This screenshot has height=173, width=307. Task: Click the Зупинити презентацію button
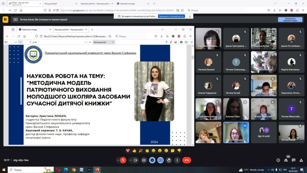pos(290,20)
